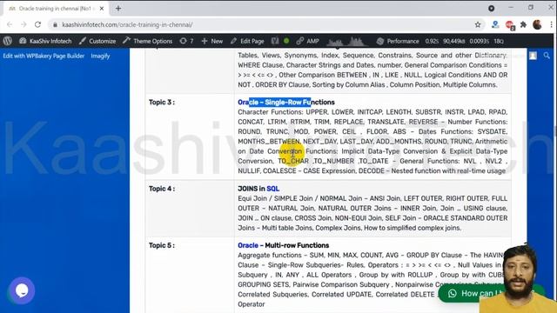The image size is (557, 313).
Task: Click the address bar URL
Action: coord(127,24)
